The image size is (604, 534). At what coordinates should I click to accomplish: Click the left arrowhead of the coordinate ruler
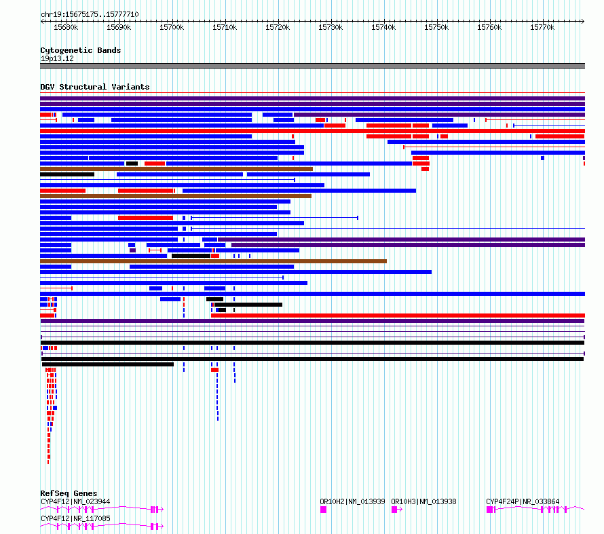(42, 21)
